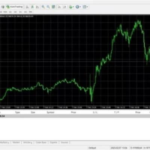Viewport: 150px width, 150px height.
Task: Zoom out on the chart
Action: pos(48,7)
